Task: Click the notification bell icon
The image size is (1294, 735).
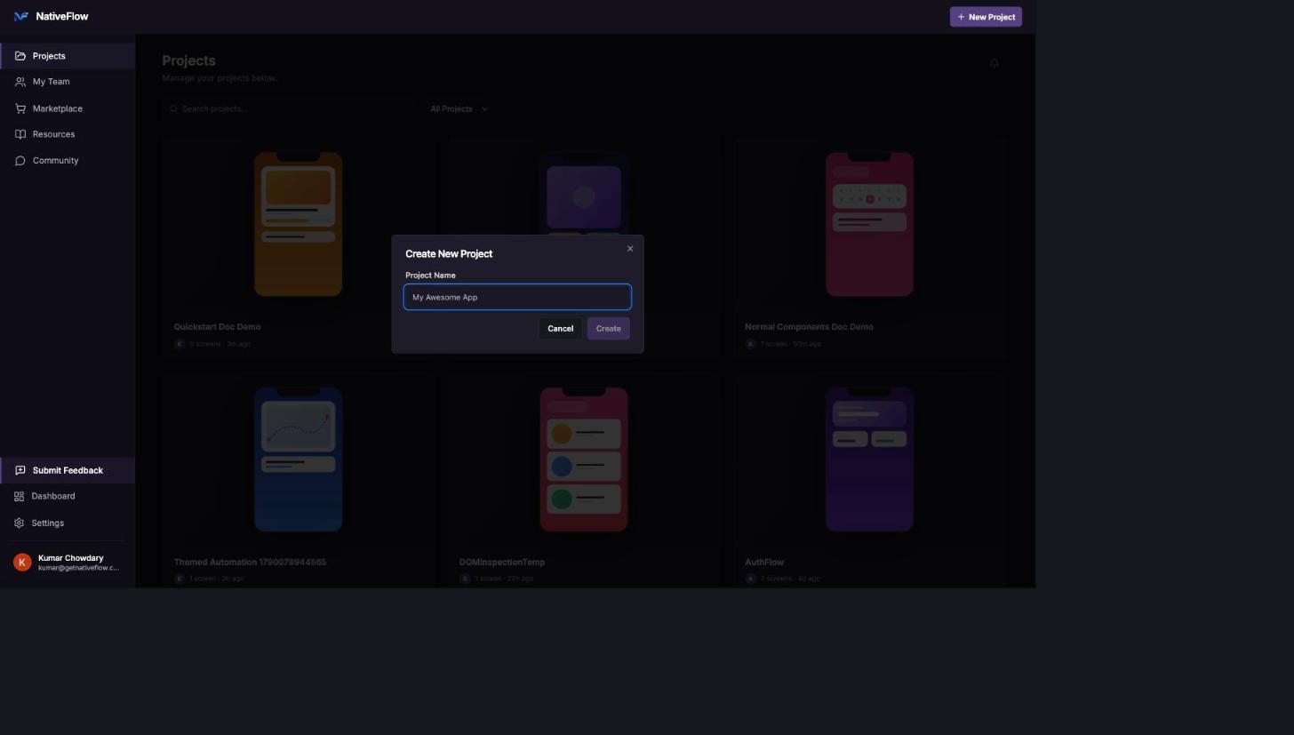Action: click(x=994, y=63)
